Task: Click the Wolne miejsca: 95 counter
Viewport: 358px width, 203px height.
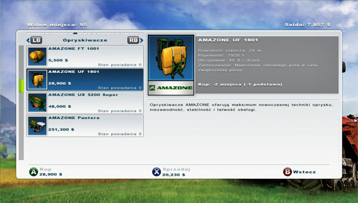Action: click(x=57, y=25)
